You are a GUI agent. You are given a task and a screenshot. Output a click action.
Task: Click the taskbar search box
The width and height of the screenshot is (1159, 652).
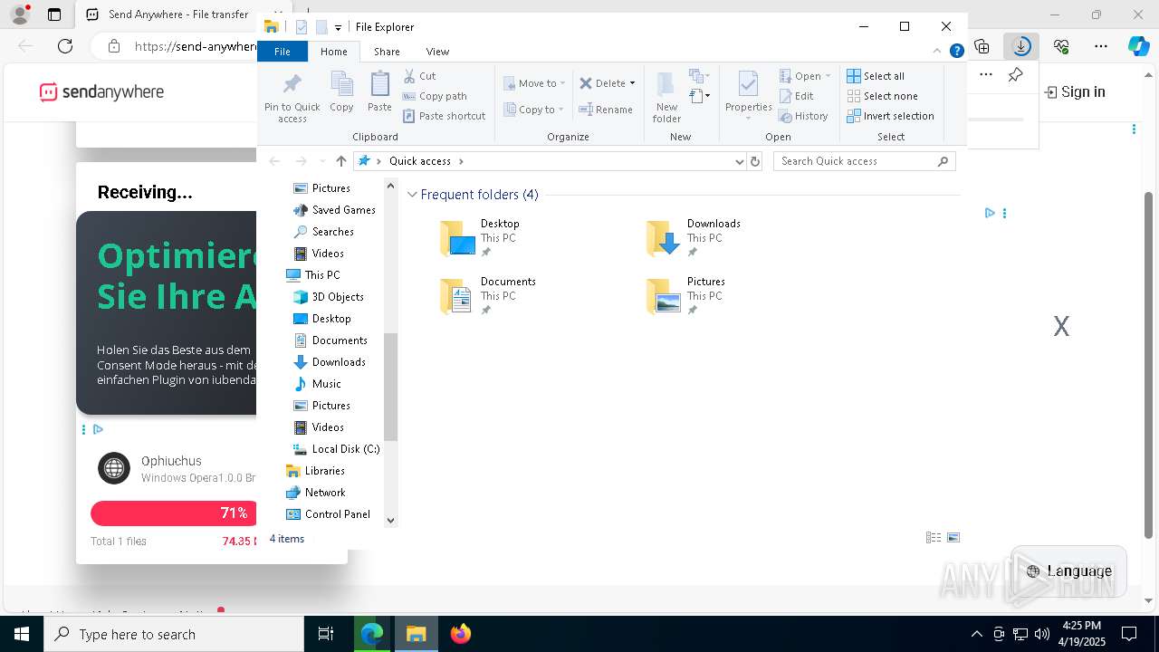coord(174,634)
